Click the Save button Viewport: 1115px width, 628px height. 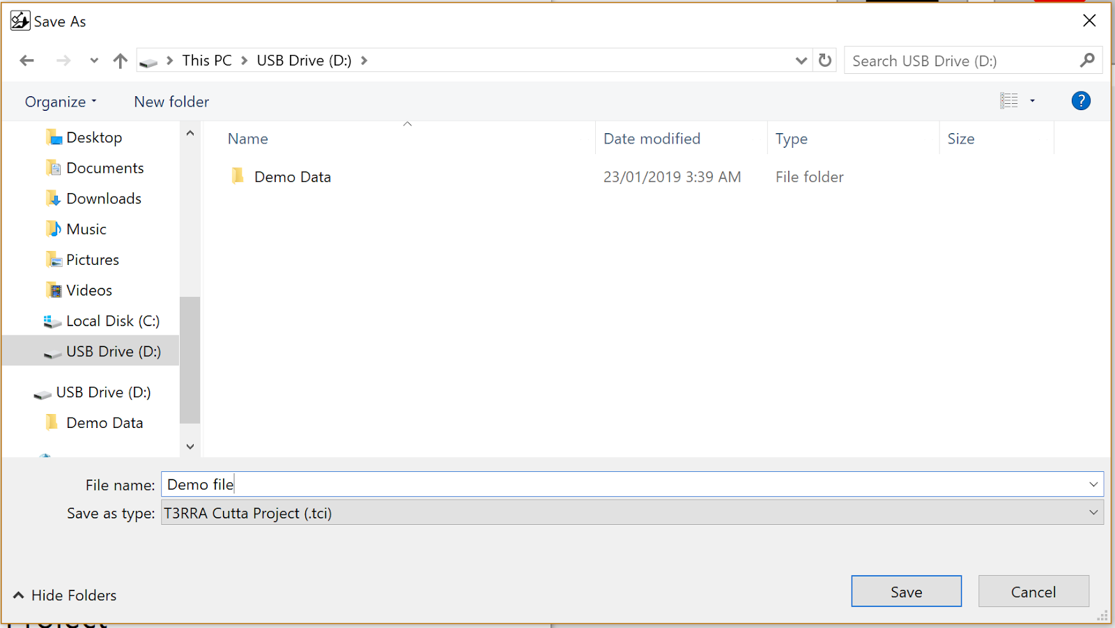(x=906, y=592)
